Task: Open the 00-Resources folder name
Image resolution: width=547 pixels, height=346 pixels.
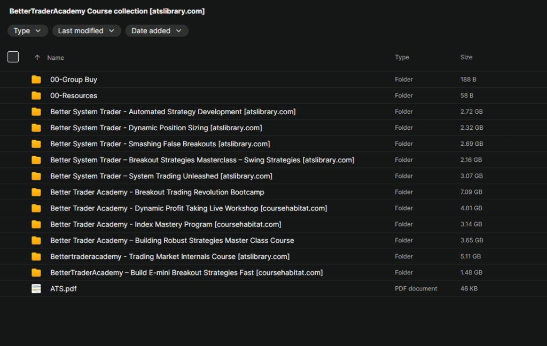Action: (74, 96)
